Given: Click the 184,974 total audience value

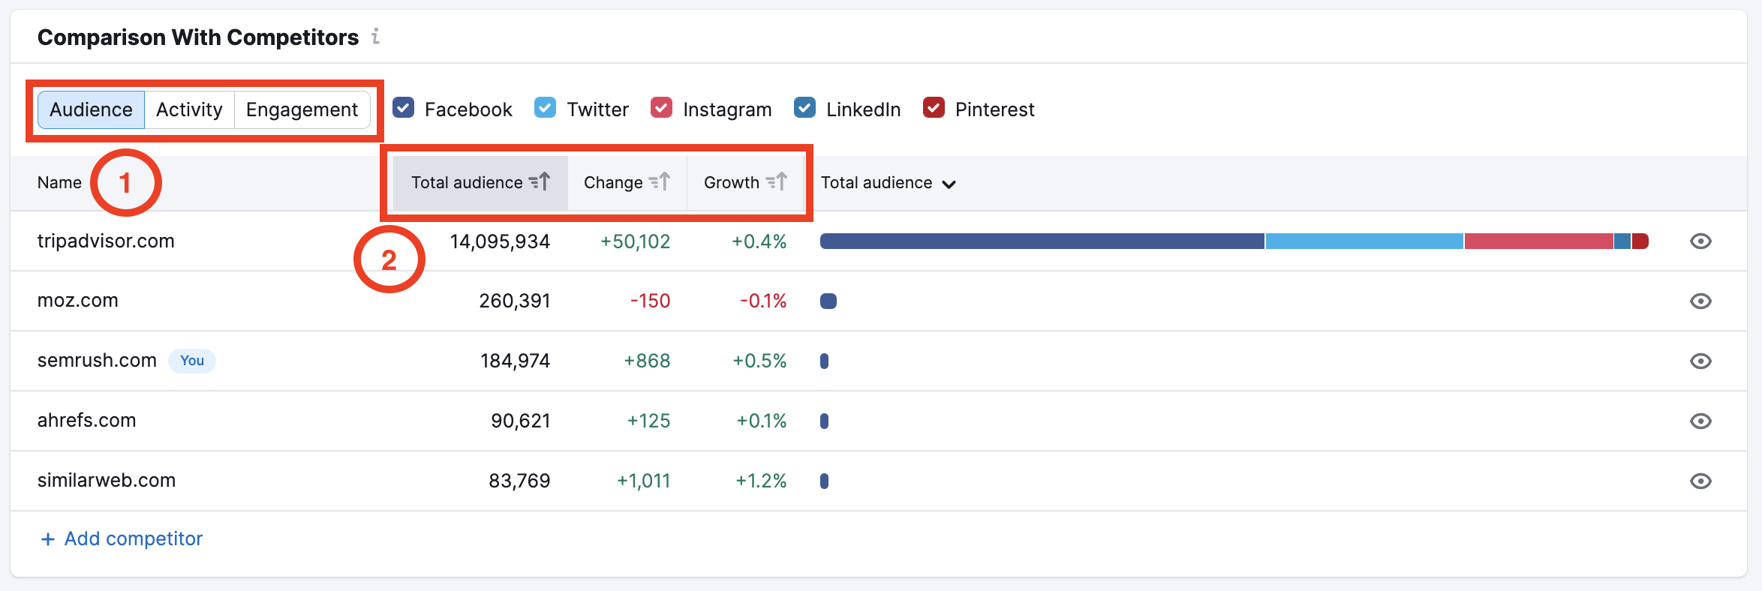Looking at the screenshot, I should point(516,361).
